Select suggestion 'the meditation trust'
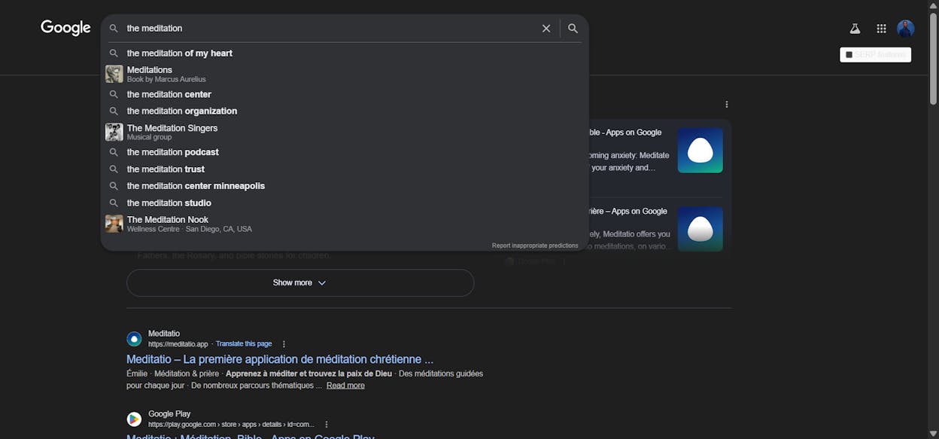Screen dimensions: 939x439 pyautogui.click(x=345, y=169)
